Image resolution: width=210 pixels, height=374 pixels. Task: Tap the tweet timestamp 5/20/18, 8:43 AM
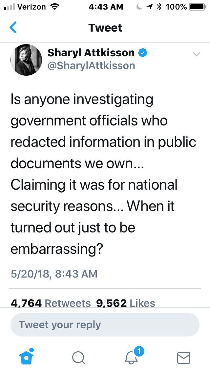(54, 274)
